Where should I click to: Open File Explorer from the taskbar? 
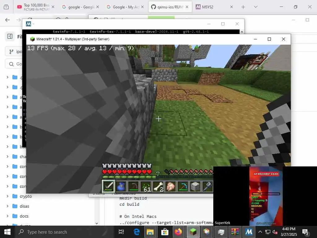tap(150, 232)
